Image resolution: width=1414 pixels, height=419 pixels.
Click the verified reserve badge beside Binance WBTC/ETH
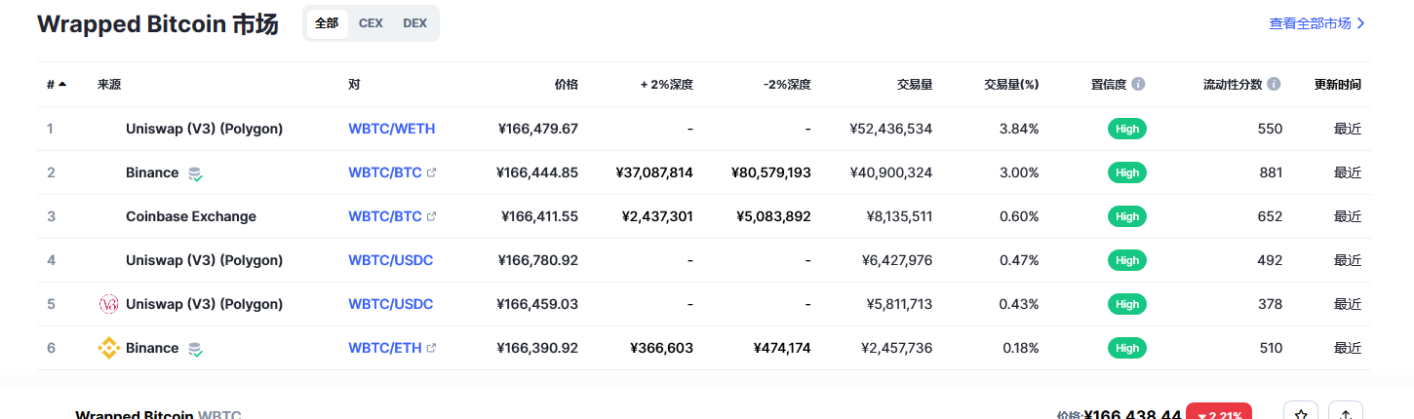tap(195, 349)
